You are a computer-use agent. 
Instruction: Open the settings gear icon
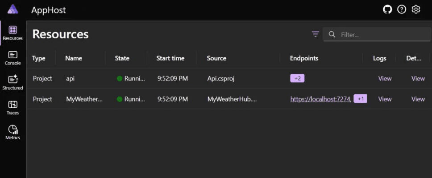coord(416,9)
